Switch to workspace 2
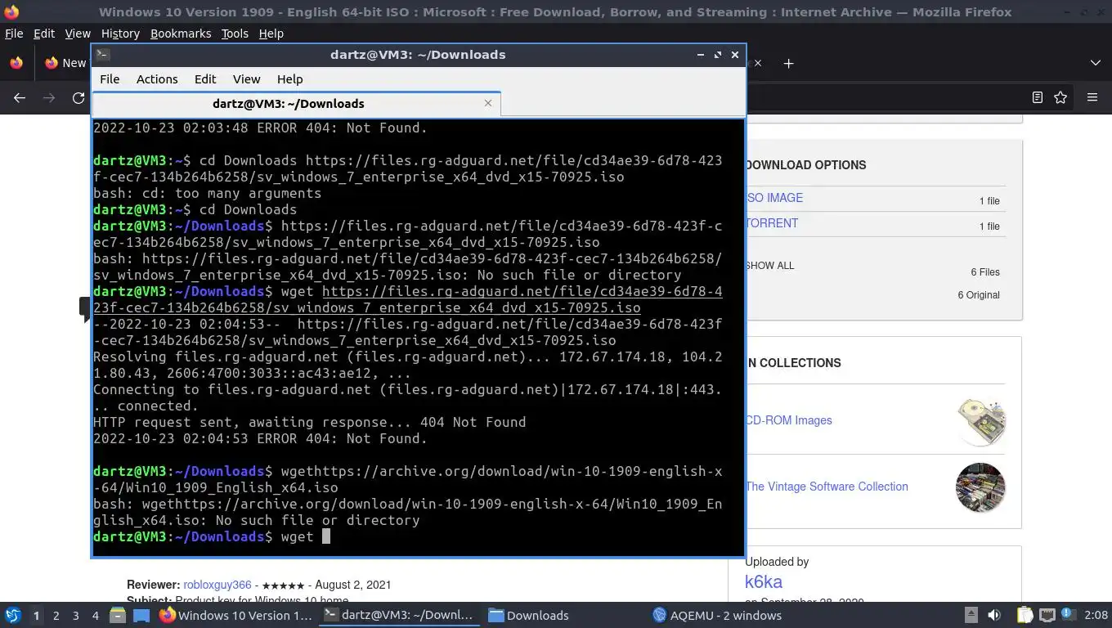Viewport: 1112px width, 628px height. tap(56, 616)
